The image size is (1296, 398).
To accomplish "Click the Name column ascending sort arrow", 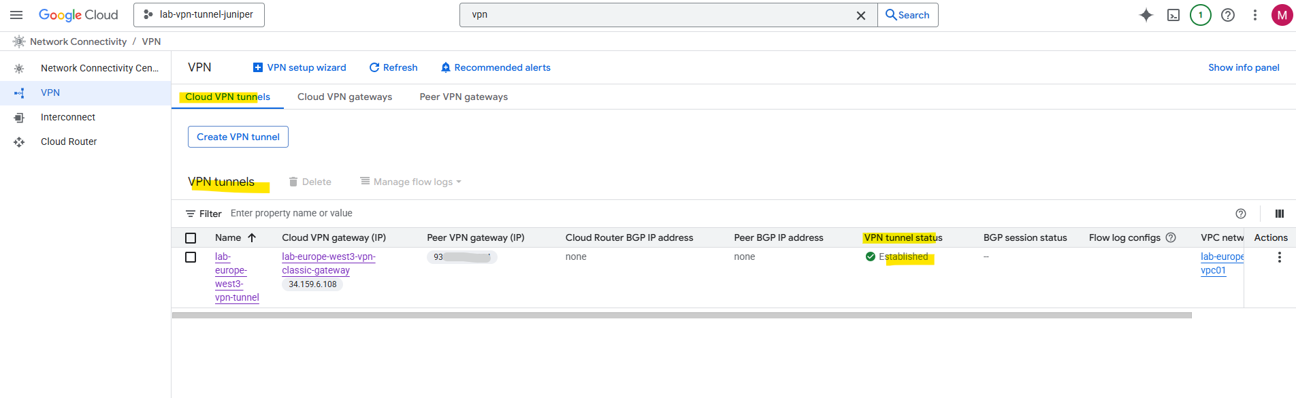I will coord(252,237).
